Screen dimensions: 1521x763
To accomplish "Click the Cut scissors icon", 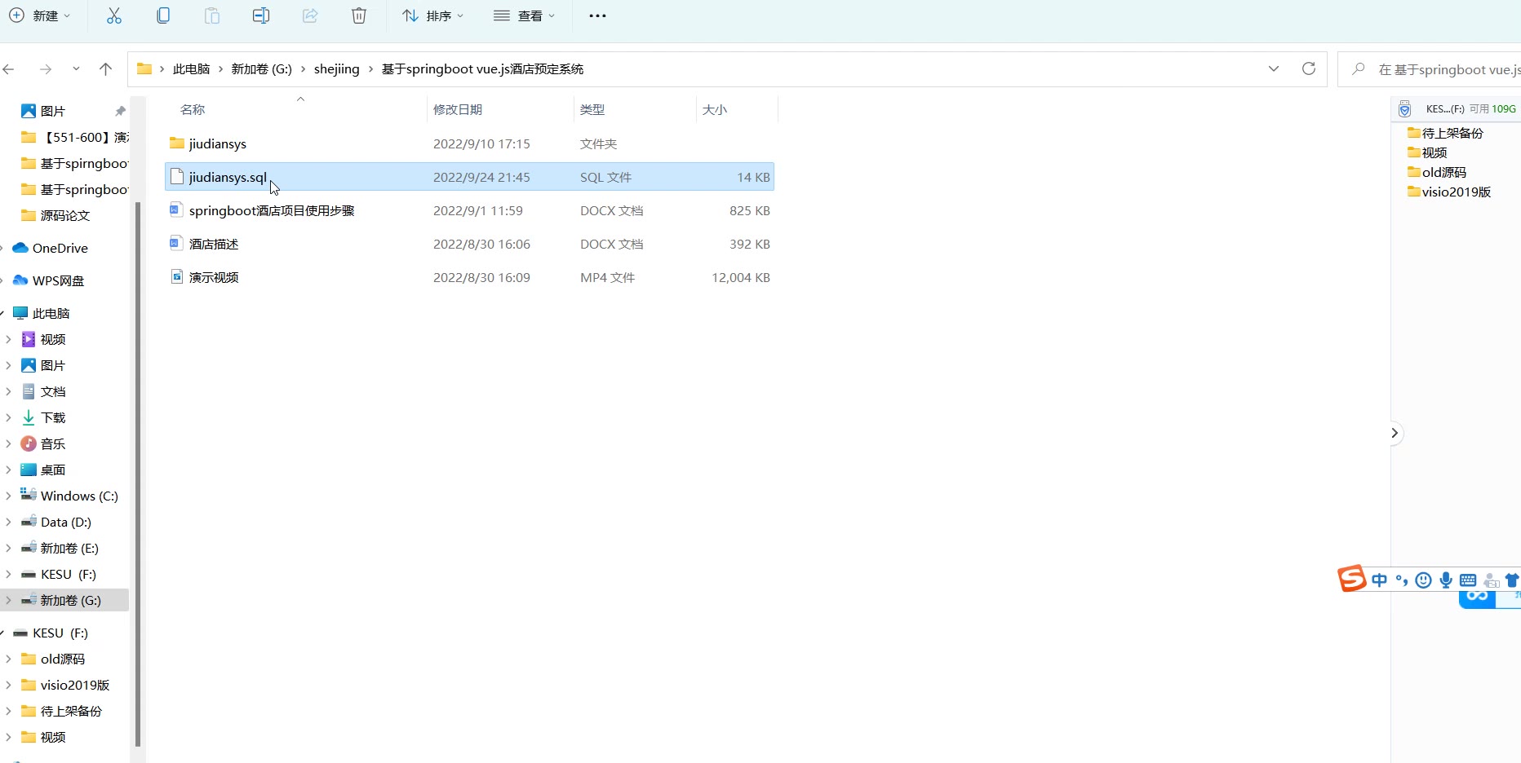I will coord(114,15).
